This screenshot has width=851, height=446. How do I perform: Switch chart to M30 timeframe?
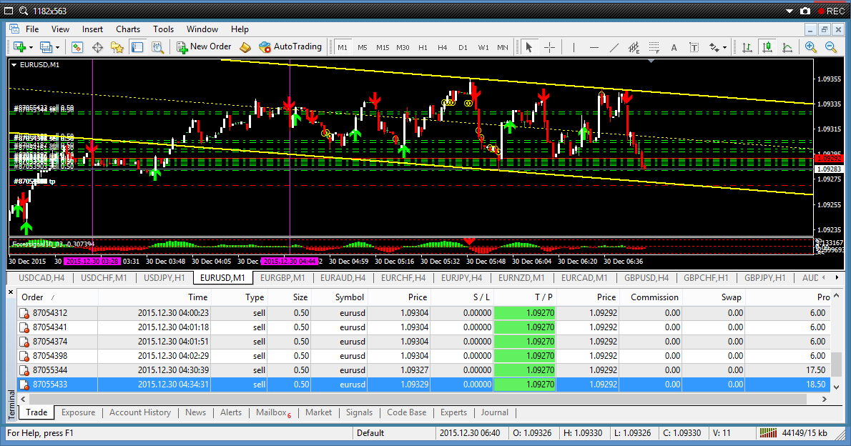click(x=403, y=47)
